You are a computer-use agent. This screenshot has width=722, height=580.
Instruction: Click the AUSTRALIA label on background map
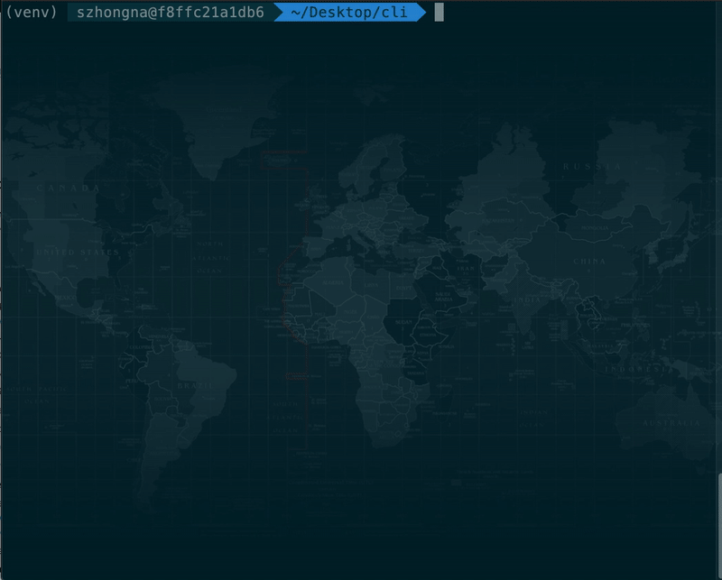pyautogui.click(x=671, y=422)
